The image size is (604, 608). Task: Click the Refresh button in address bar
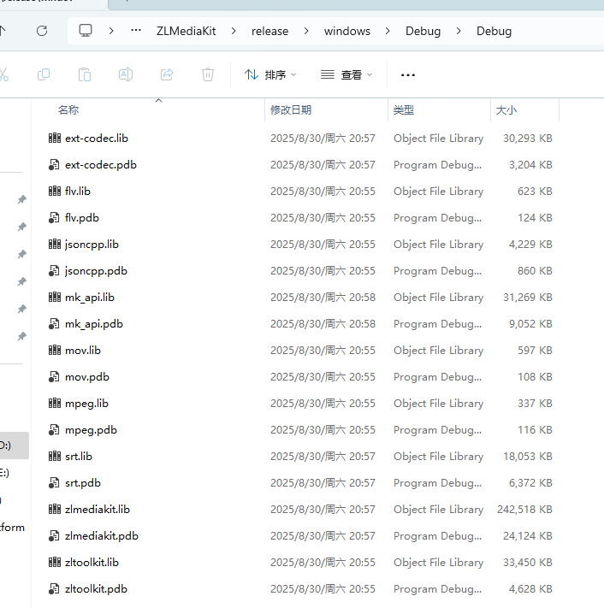[42, 31]
